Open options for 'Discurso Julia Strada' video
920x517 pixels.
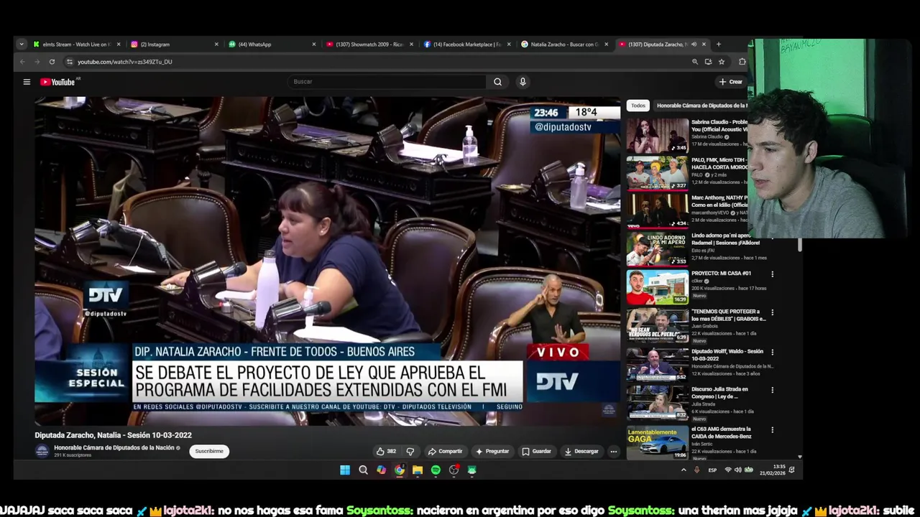coord(773,391)
